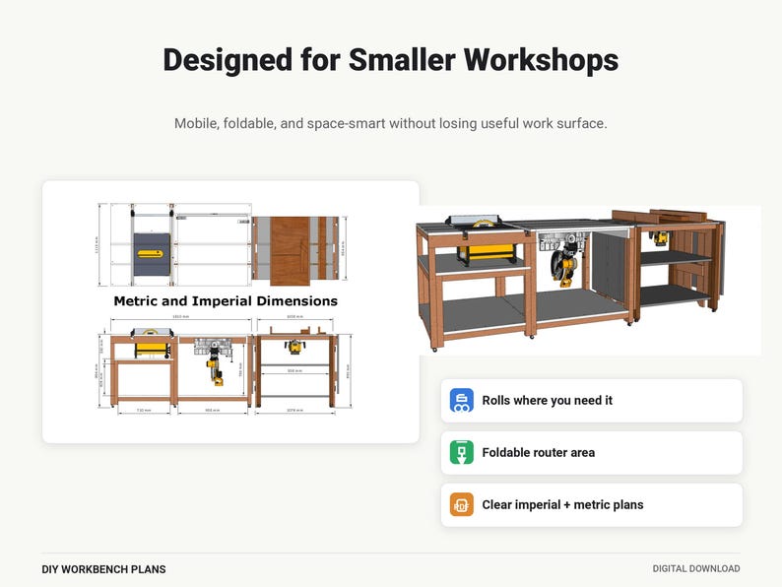Image resolution: width=782 pixels, height=587 pixels.
Task: Open the 3D workbench render image
Action: tap(590, 281)
